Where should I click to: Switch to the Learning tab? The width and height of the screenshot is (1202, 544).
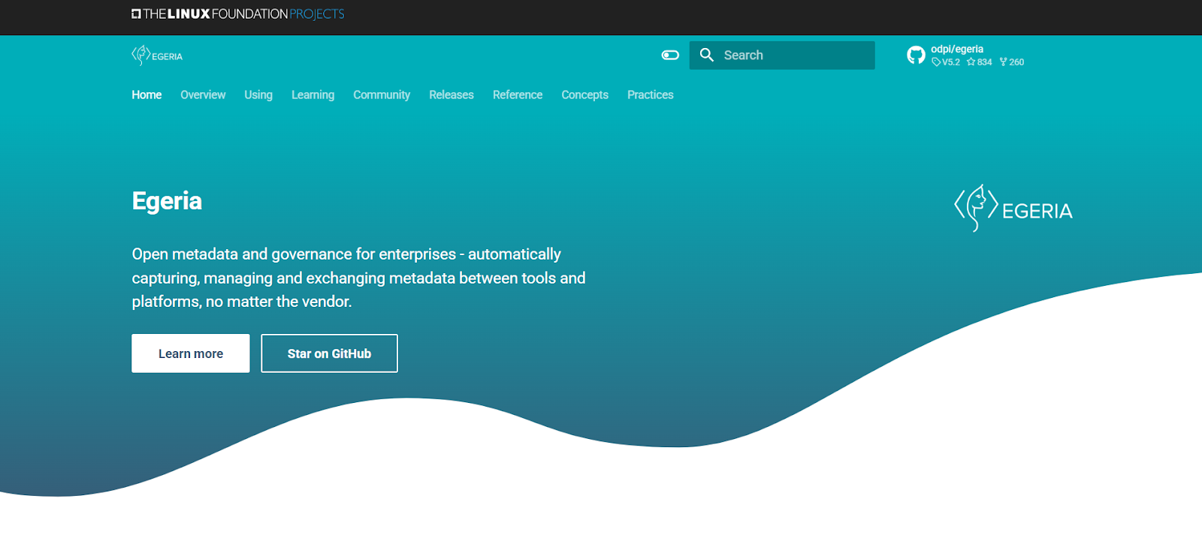[313, 95]
